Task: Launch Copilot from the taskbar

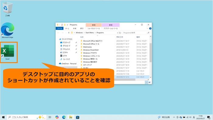Action: click(57, 117)
